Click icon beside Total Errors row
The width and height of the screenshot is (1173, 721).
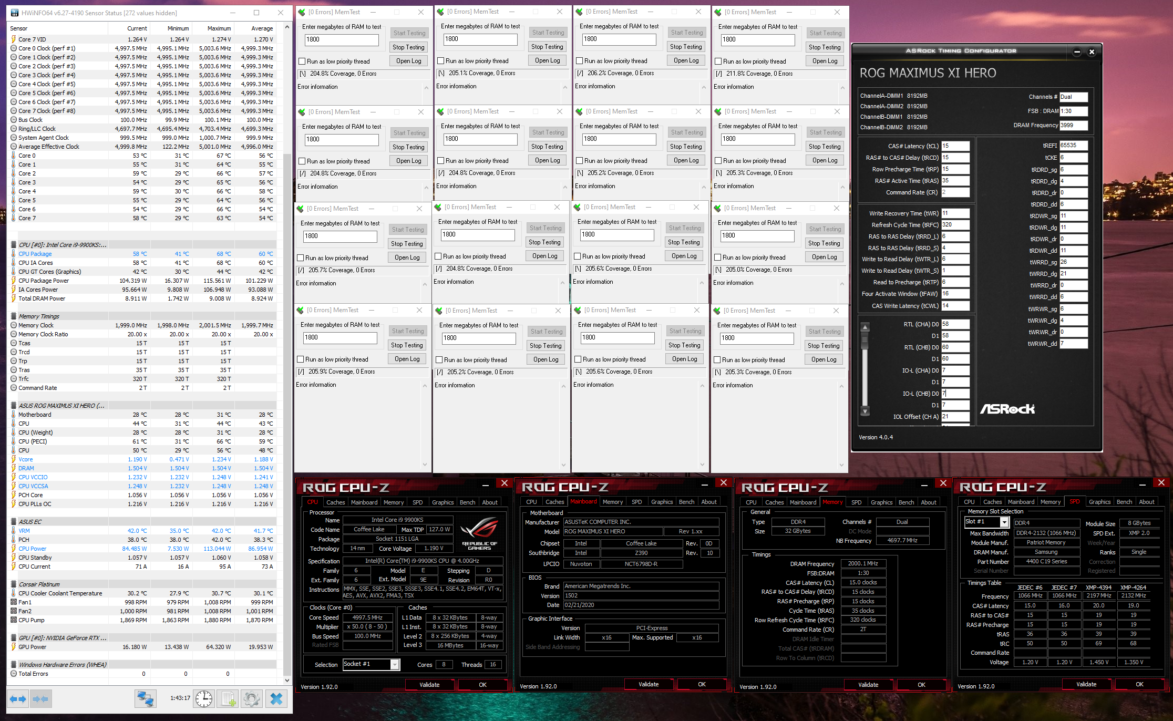(x=14, y=674)
